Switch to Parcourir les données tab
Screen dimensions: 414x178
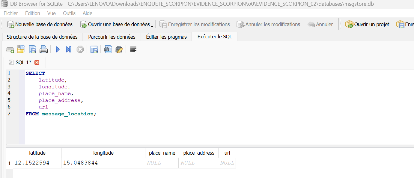(112, 37)
